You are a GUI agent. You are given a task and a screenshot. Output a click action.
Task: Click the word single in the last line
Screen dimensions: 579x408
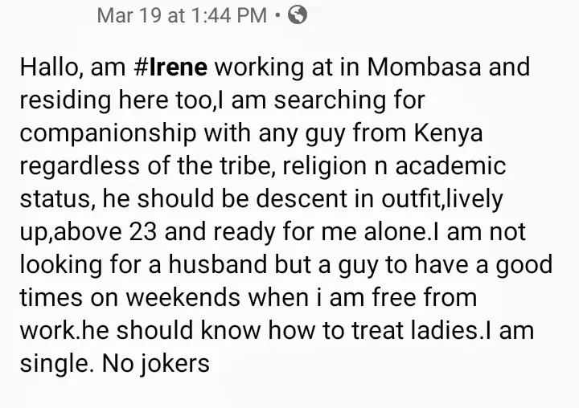tap(54, 364)
